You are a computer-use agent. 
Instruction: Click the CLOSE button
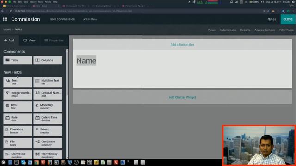[288, 19]
